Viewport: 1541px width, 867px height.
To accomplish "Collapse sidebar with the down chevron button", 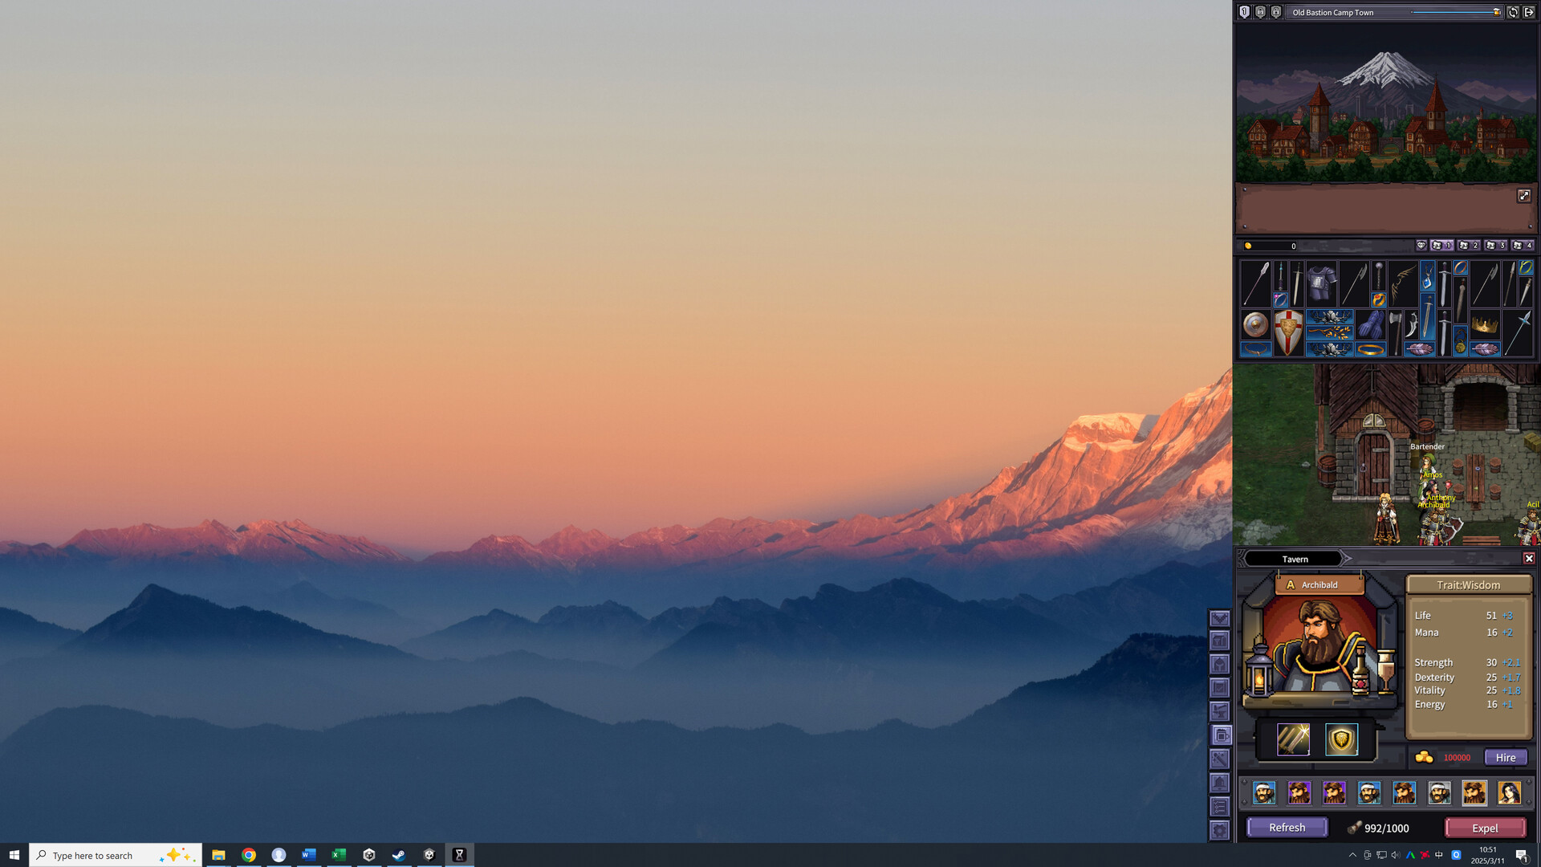I will pos(1220,618).
